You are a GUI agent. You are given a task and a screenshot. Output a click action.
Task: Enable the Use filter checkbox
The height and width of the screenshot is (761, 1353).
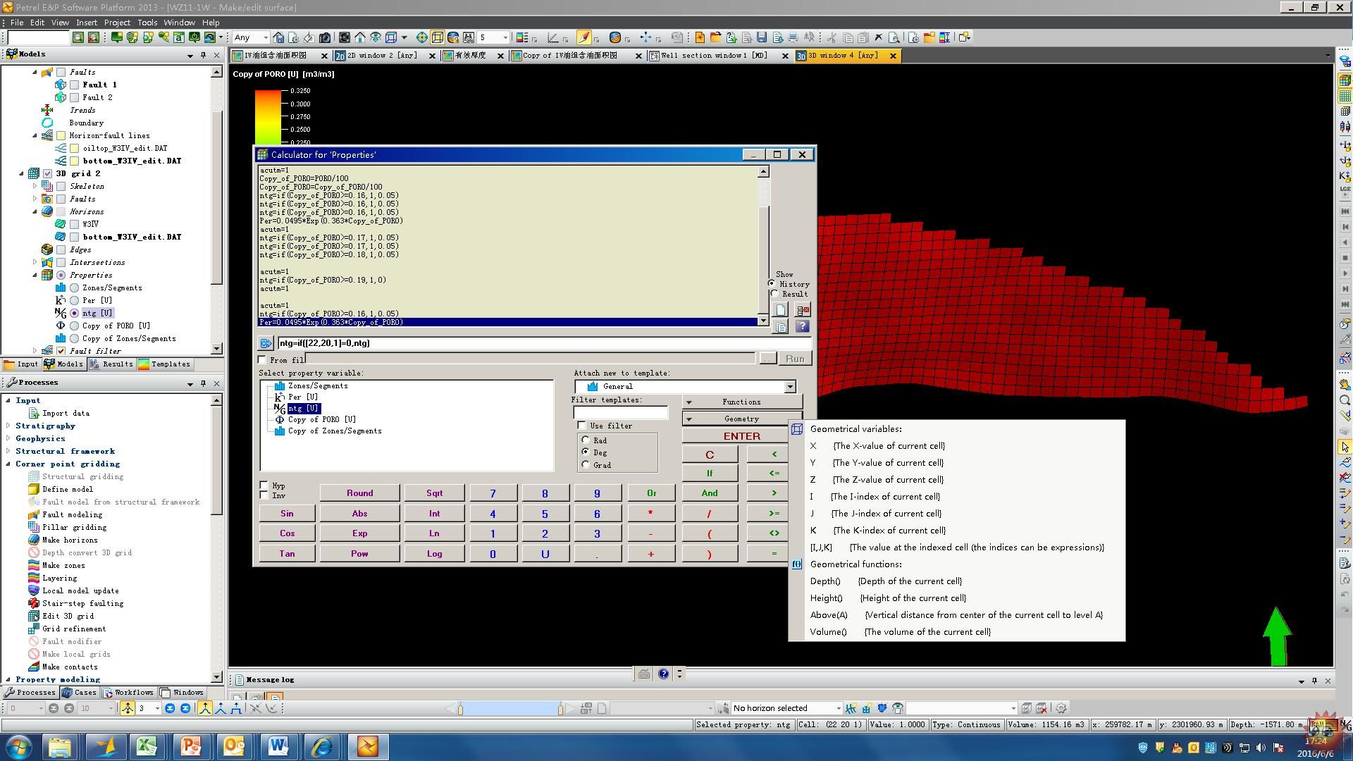coord(581,426)
